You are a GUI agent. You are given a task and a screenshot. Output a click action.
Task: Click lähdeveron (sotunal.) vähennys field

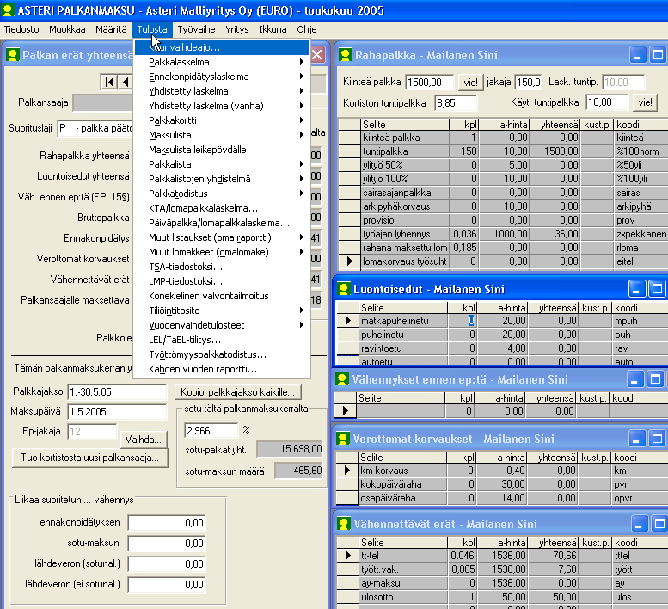click(167, 563)
